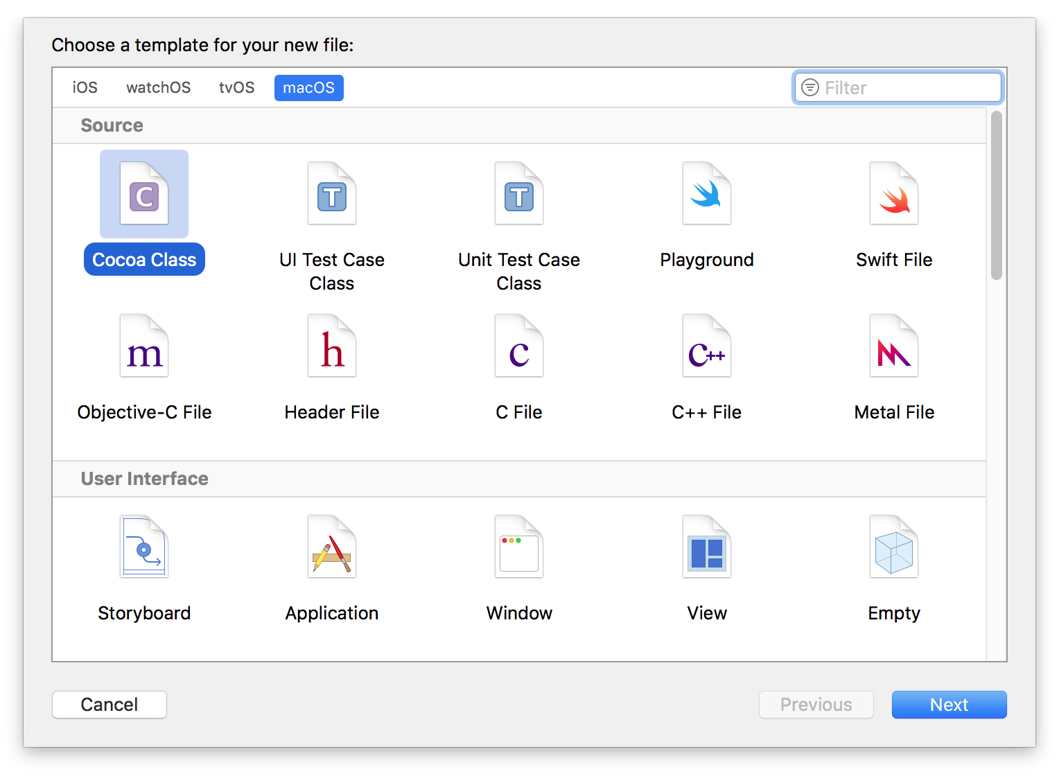Click the Header File label
This screenshot has width=1059, height=776.
pyautogui.click(x=332, y=412)
